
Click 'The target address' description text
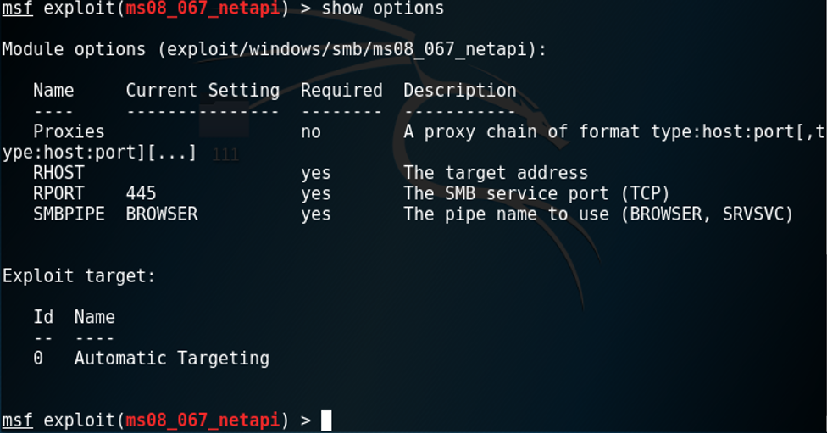click(x=495, y=173)
